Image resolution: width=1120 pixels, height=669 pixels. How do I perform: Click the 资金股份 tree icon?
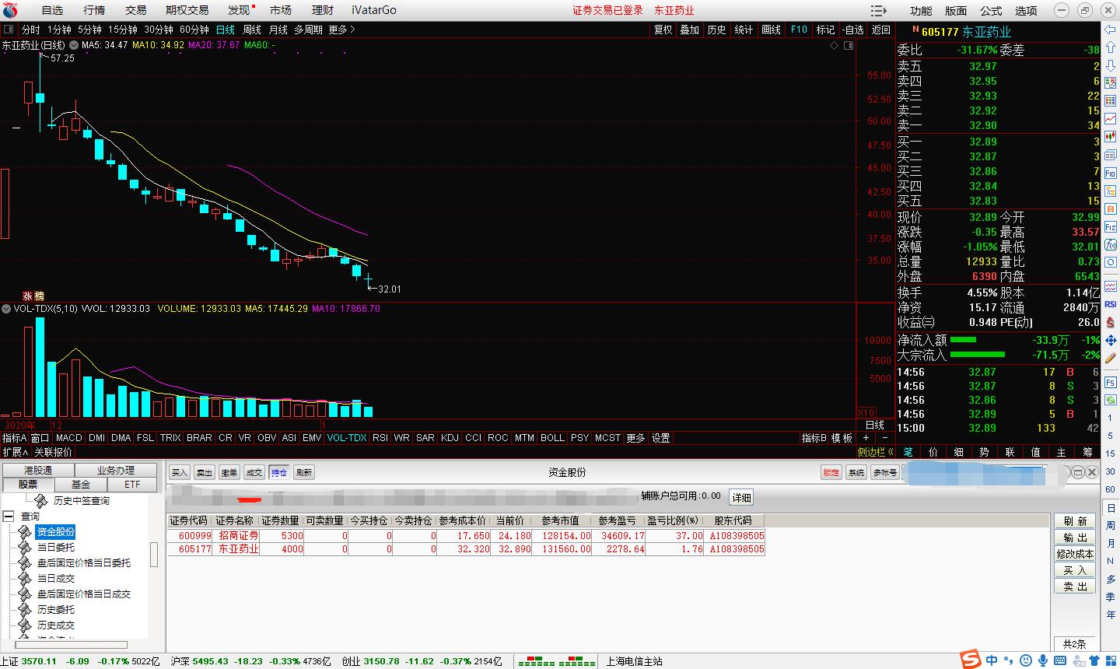tap(25, 532)
